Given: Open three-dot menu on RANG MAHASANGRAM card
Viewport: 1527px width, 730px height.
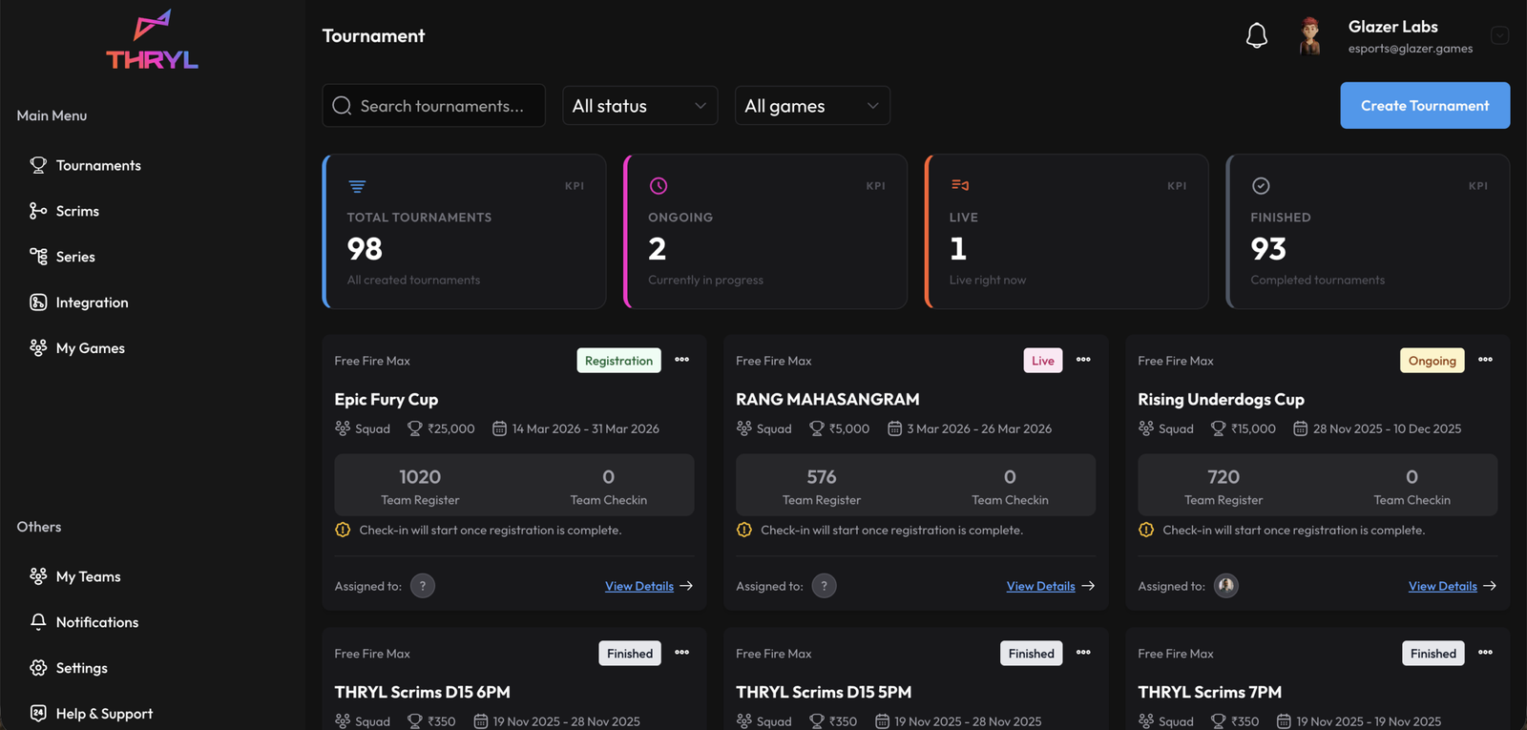Looking at the screenshot, I should (x=1083, y=360).
